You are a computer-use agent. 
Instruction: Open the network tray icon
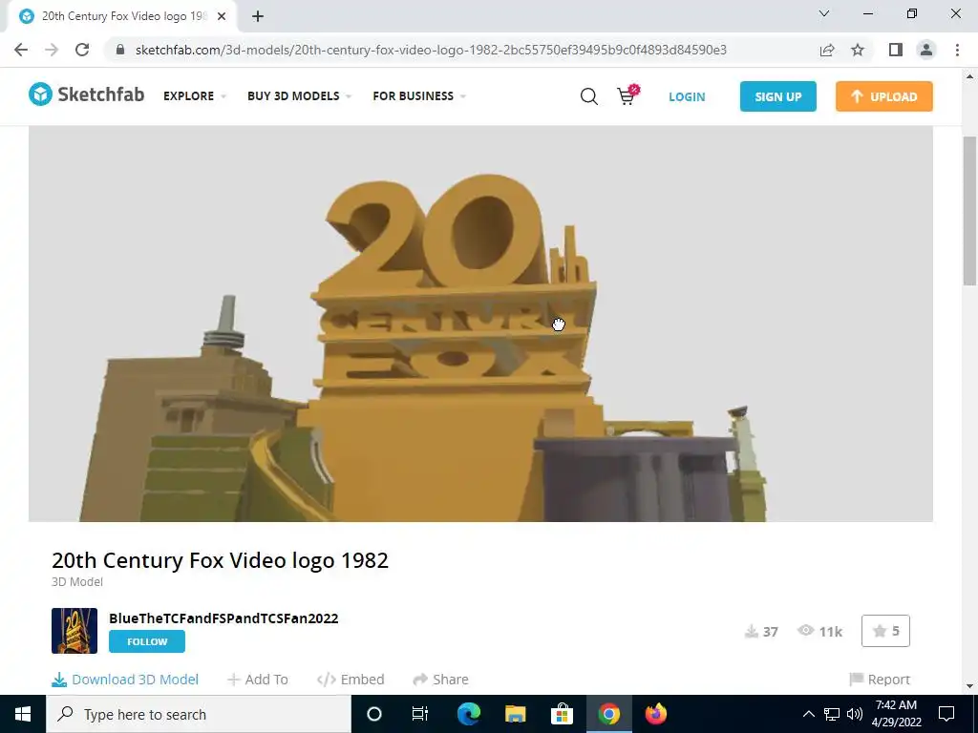coord(832,714)
